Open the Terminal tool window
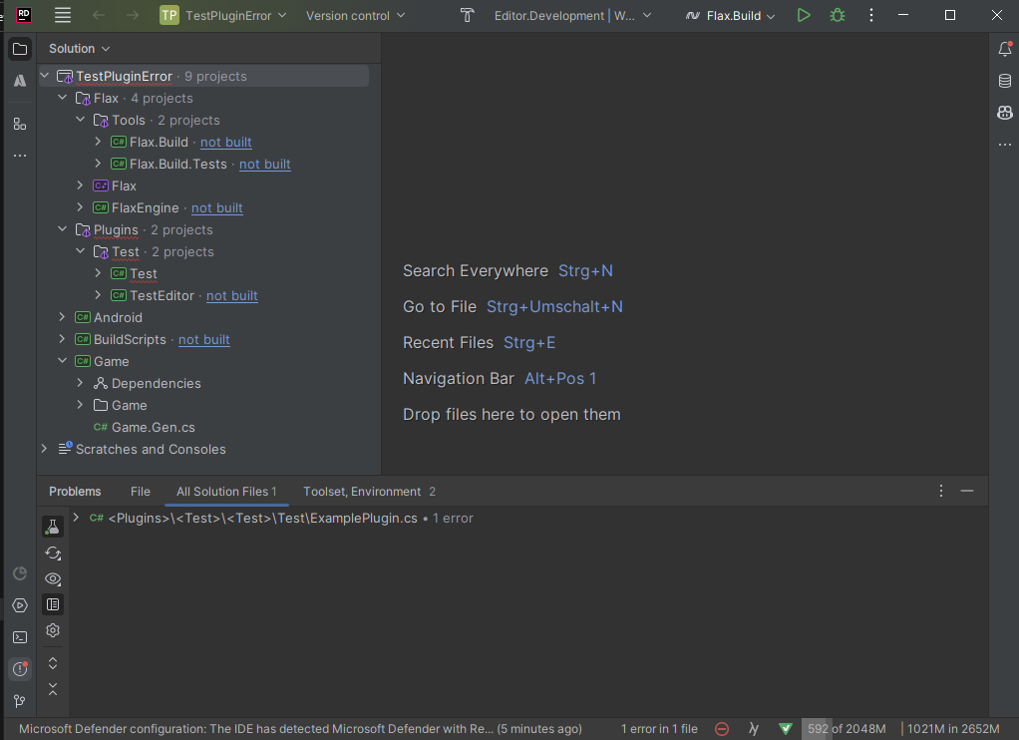The image size is (1019, 740). pyautogui.click(x=19, y=636)
